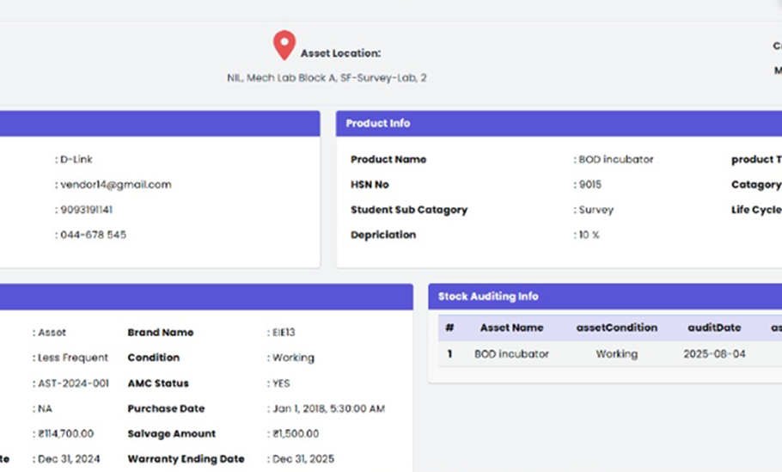Click the product name value BOD incubator

pos(616,160)
